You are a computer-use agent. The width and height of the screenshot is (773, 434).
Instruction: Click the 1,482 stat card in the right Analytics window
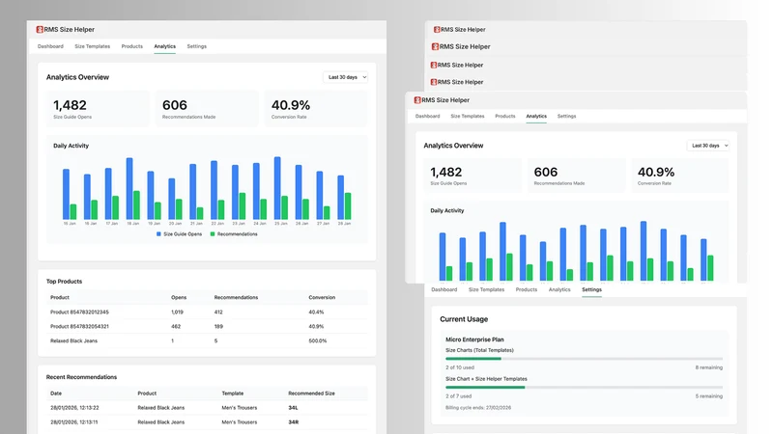(472, 176)
